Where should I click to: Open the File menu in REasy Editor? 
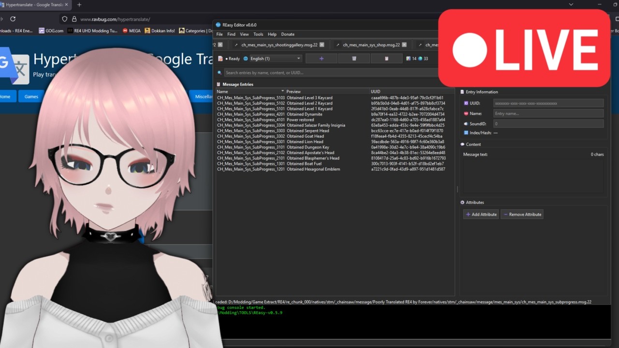click(220, 34)
